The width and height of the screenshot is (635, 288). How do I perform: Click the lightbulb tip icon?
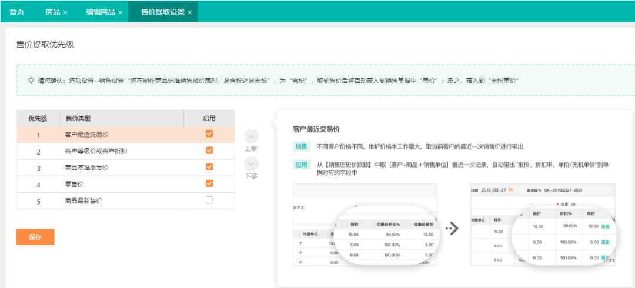[x=31, y=80]
